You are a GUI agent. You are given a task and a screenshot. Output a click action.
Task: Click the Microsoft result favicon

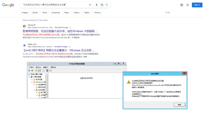tap(24, 26)
